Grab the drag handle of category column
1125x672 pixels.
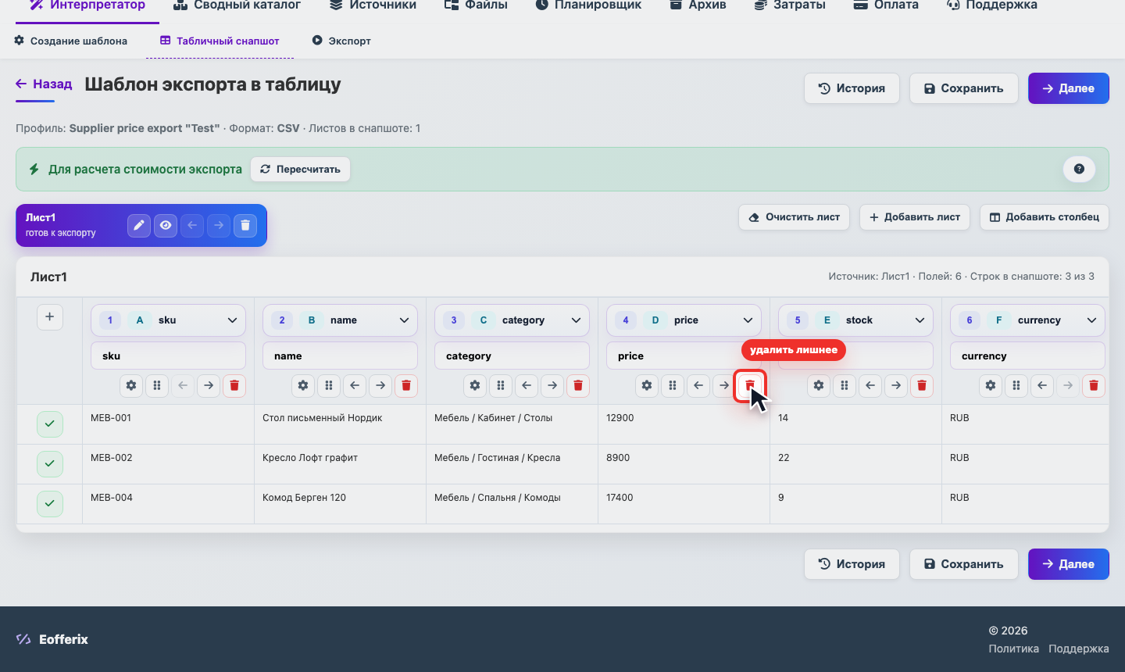pyautogui.click(x=501, y=385)
